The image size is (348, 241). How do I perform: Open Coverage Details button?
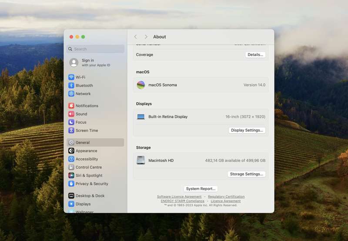[255, 54]
